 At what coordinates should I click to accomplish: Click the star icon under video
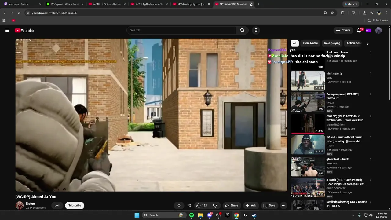tap(179, 205)
